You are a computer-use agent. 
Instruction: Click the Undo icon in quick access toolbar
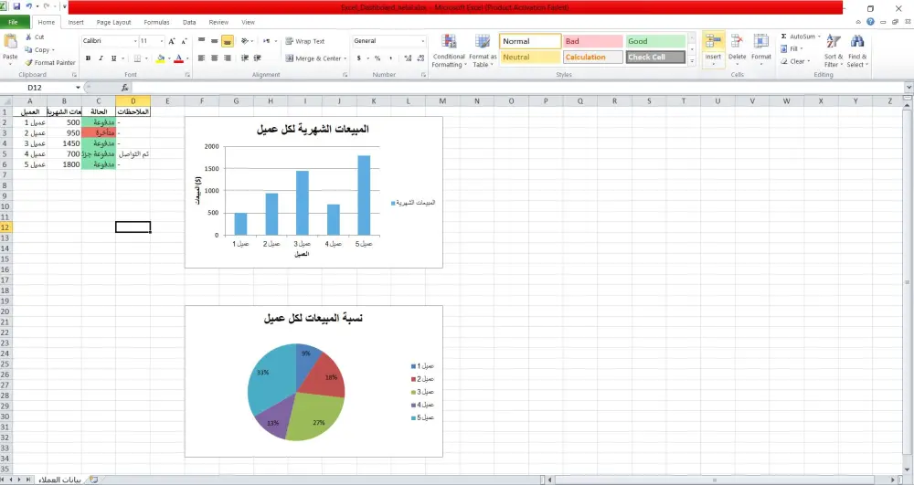tap(28, 7)
